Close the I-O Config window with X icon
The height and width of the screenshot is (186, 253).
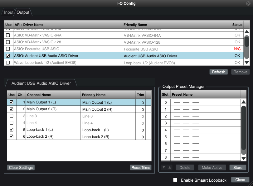pos(248,3)
